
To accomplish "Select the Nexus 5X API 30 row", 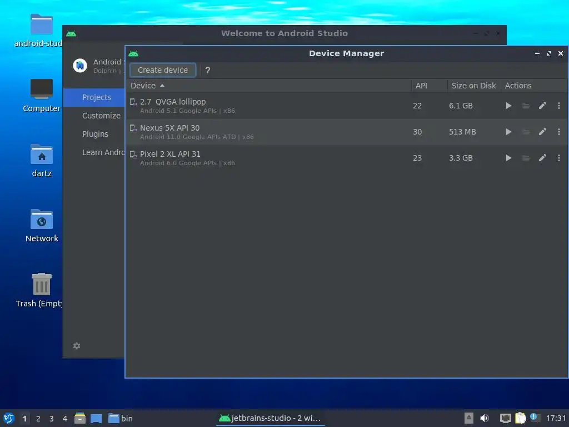I will [x=347, y=132].
